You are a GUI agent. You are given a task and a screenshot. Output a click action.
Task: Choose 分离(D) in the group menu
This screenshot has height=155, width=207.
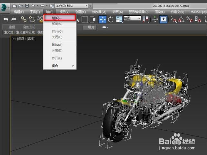(x=60, y=50)
